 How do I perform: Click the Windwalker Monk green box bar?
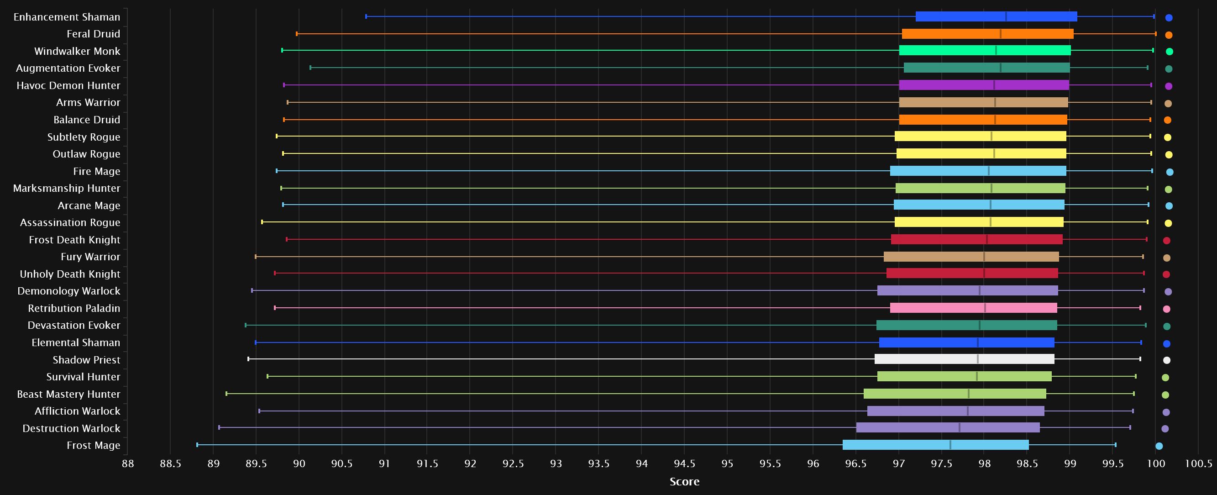tap(985, 51)
